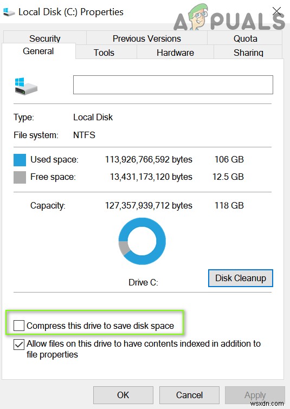Click the Capacity: label
Viewport: 290px width, 409px height.
[48, 206]
